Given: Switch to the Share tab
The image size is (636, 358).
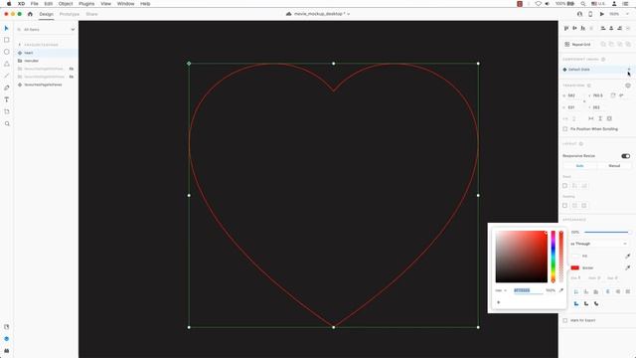Looking at the screenshot, I should tap(91, 14).
